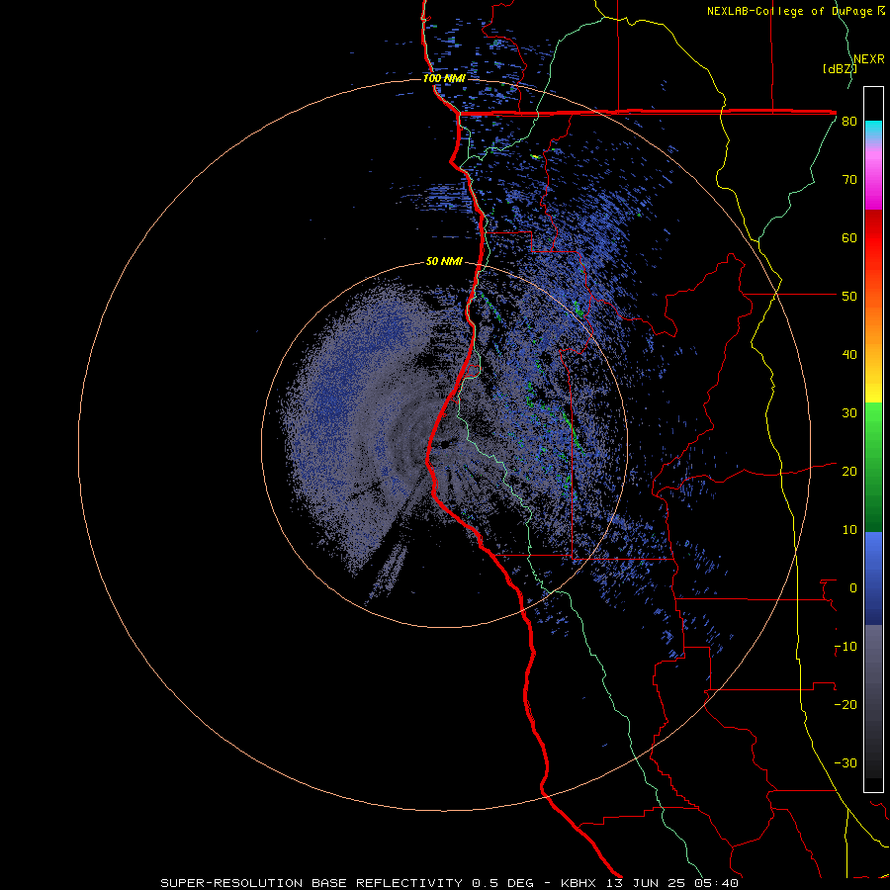Click the 80 value on the color scale

(849, 122)
